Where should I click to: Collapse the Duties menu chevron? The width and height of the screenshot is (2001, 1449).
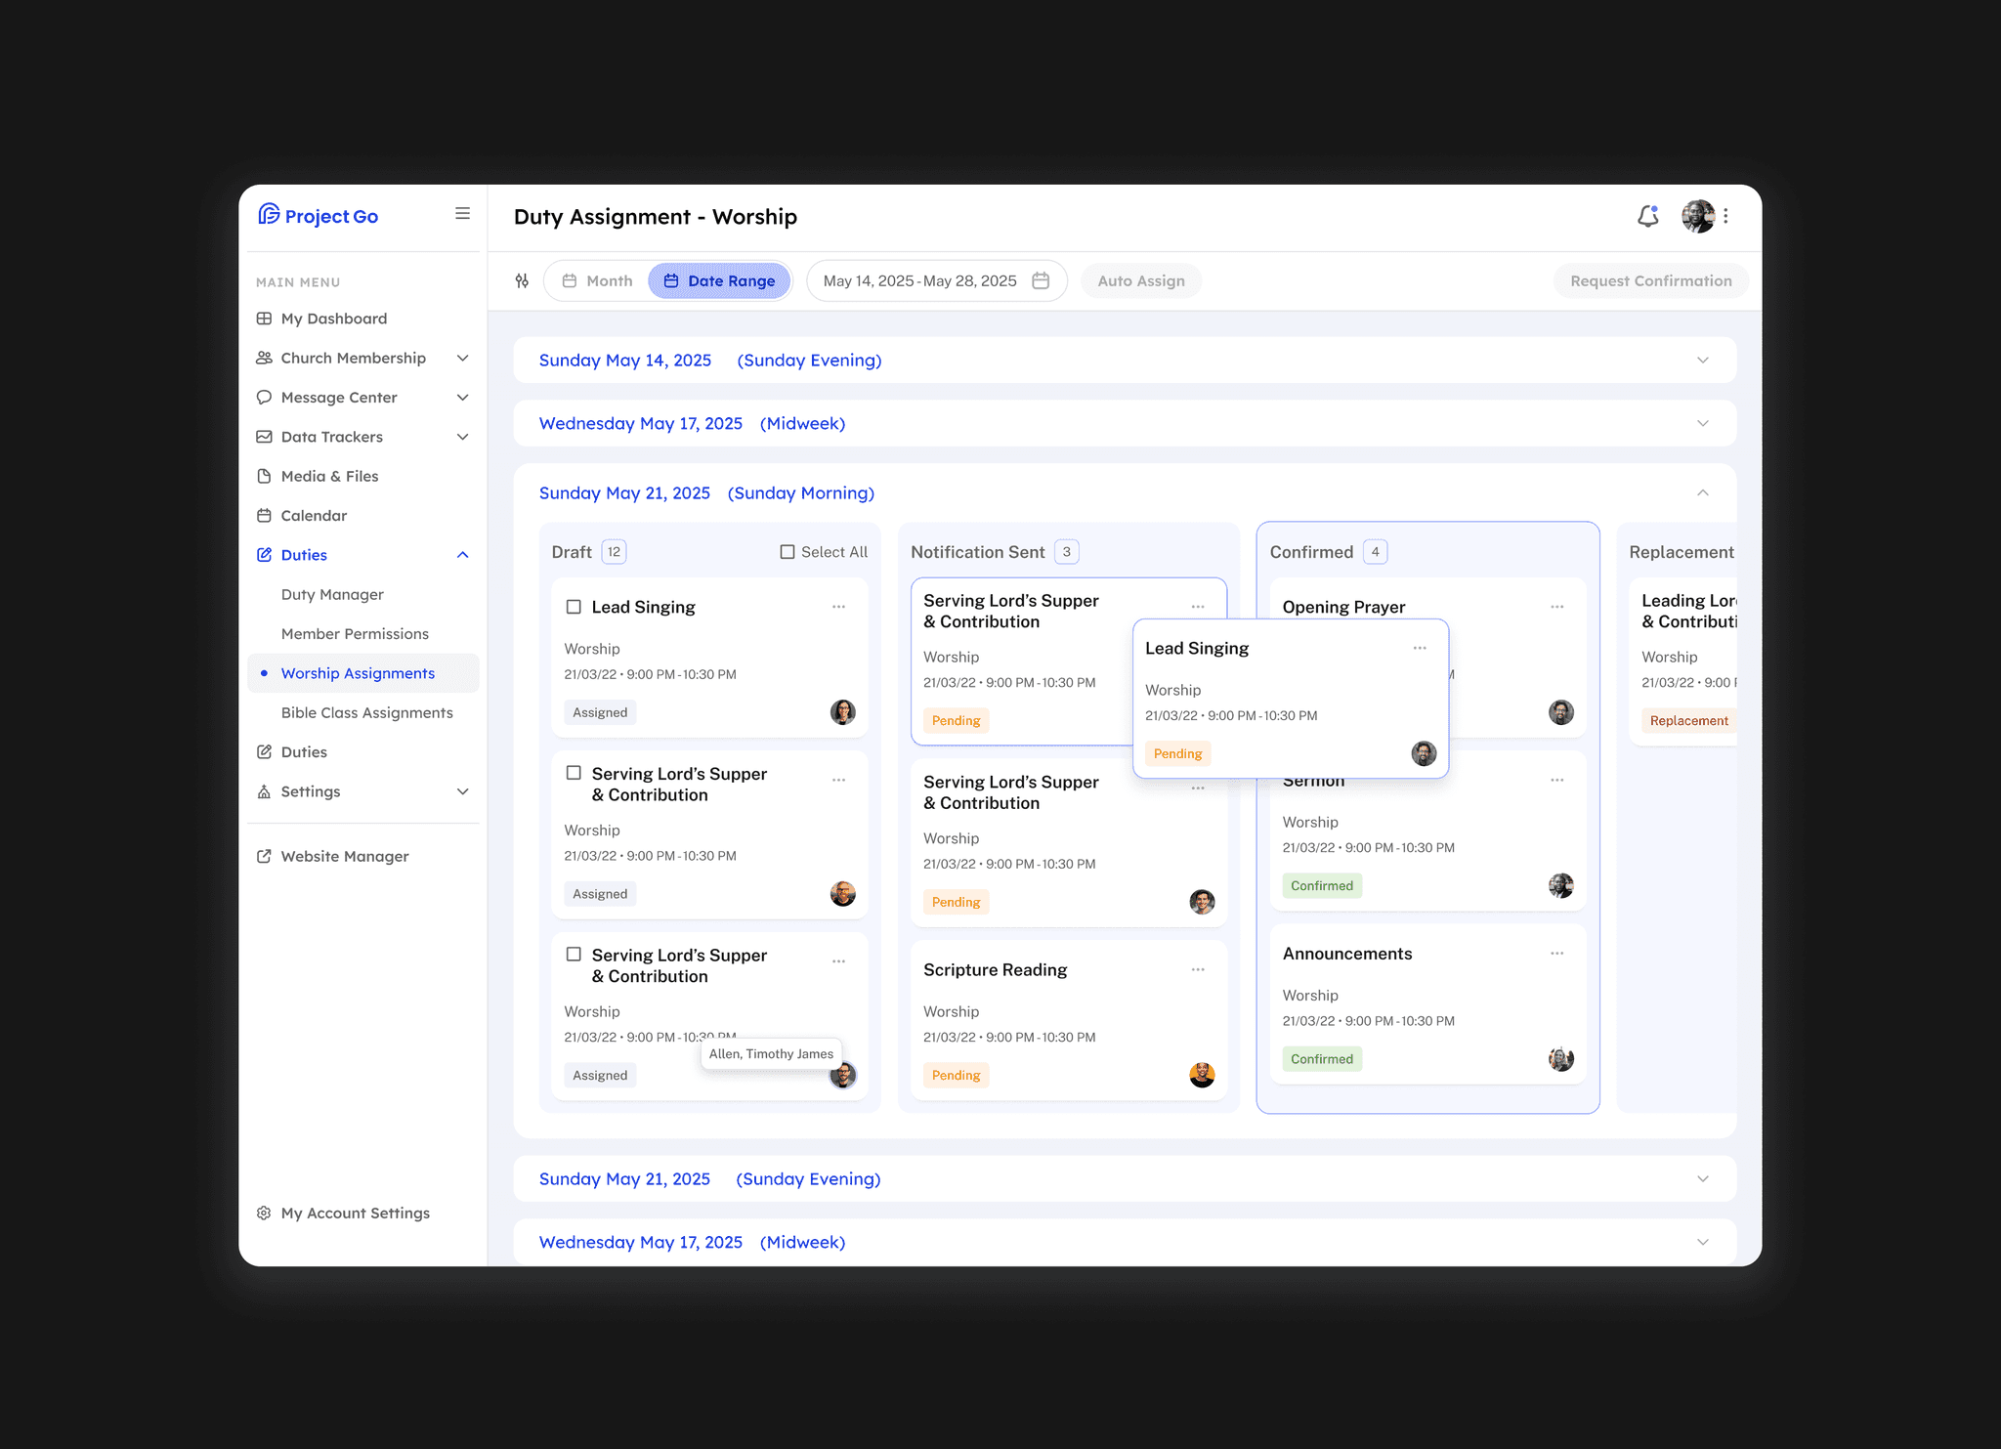point(463,555)
